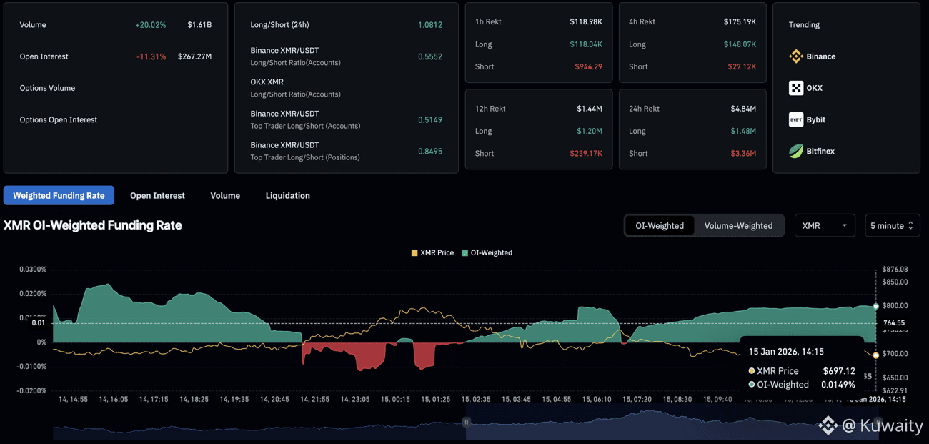Viewport: 929px width, 444px height.
Task: Click the OKX logo icon
Action: pos(795,88)
